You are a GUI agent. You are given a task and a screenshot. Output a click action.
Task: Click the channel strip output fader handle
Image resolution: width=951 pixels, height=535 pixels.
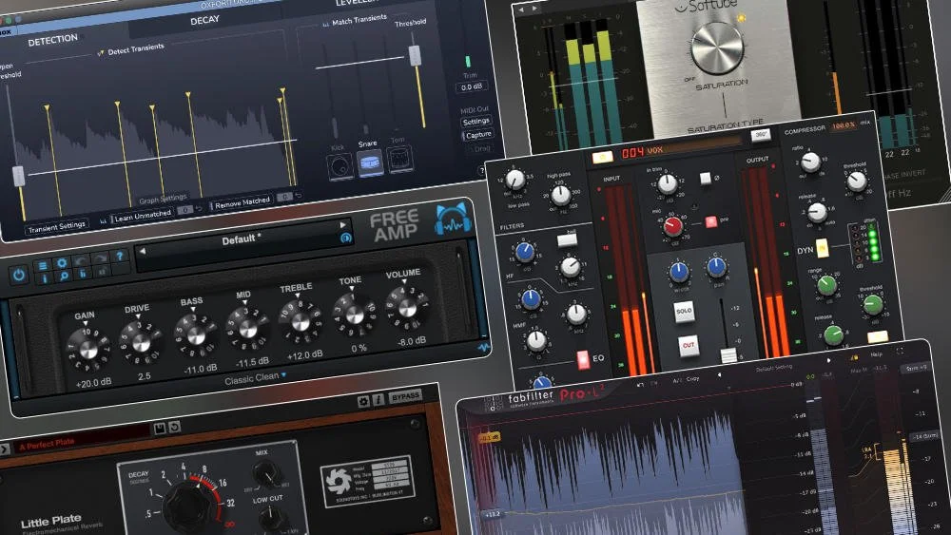(x=728, y=355)
